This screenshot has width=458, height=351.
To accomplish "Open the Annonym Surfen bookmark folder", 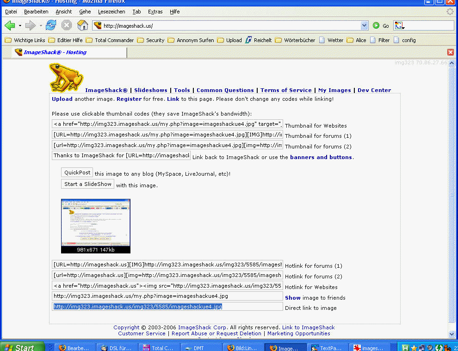I will tap(191, 40).
